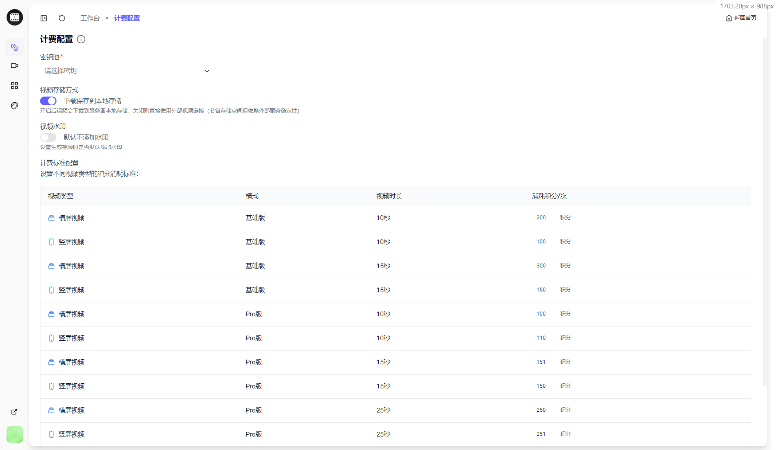
Task: Click the chevron arrow of 密钥池 select
Action: coord(207,71)
